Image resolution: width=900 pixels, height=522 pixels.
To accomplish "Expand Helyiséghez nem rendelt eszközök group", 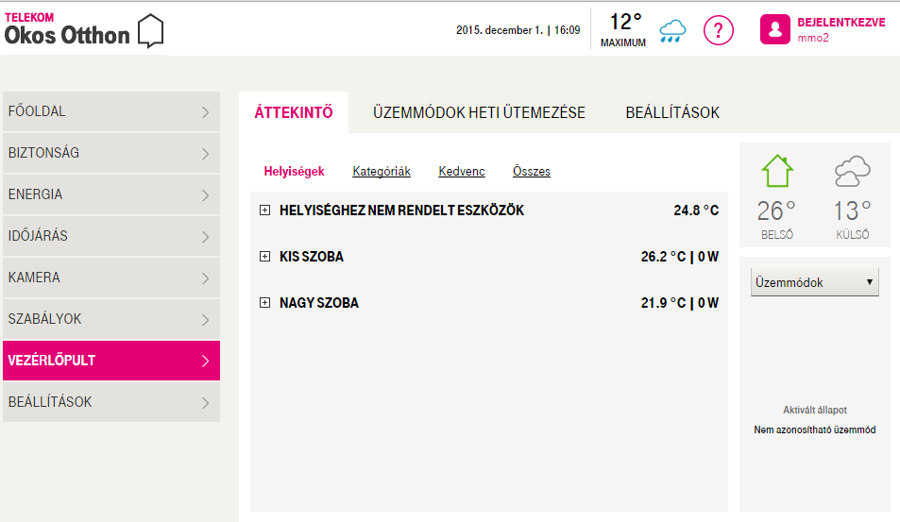I will [x=264, y=210].
